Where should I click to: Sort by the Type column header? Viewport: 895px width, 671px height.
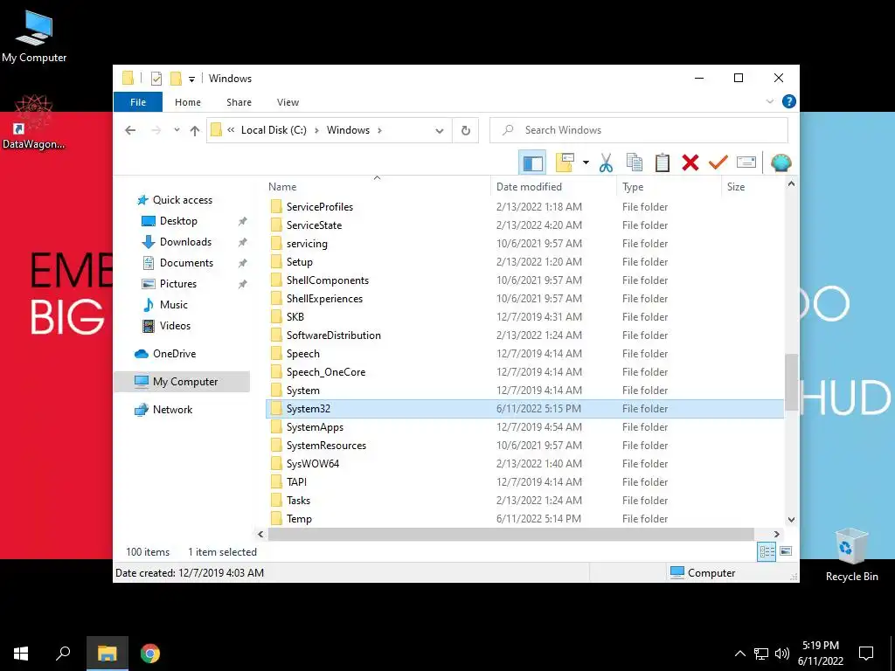[x=669, y=187]
